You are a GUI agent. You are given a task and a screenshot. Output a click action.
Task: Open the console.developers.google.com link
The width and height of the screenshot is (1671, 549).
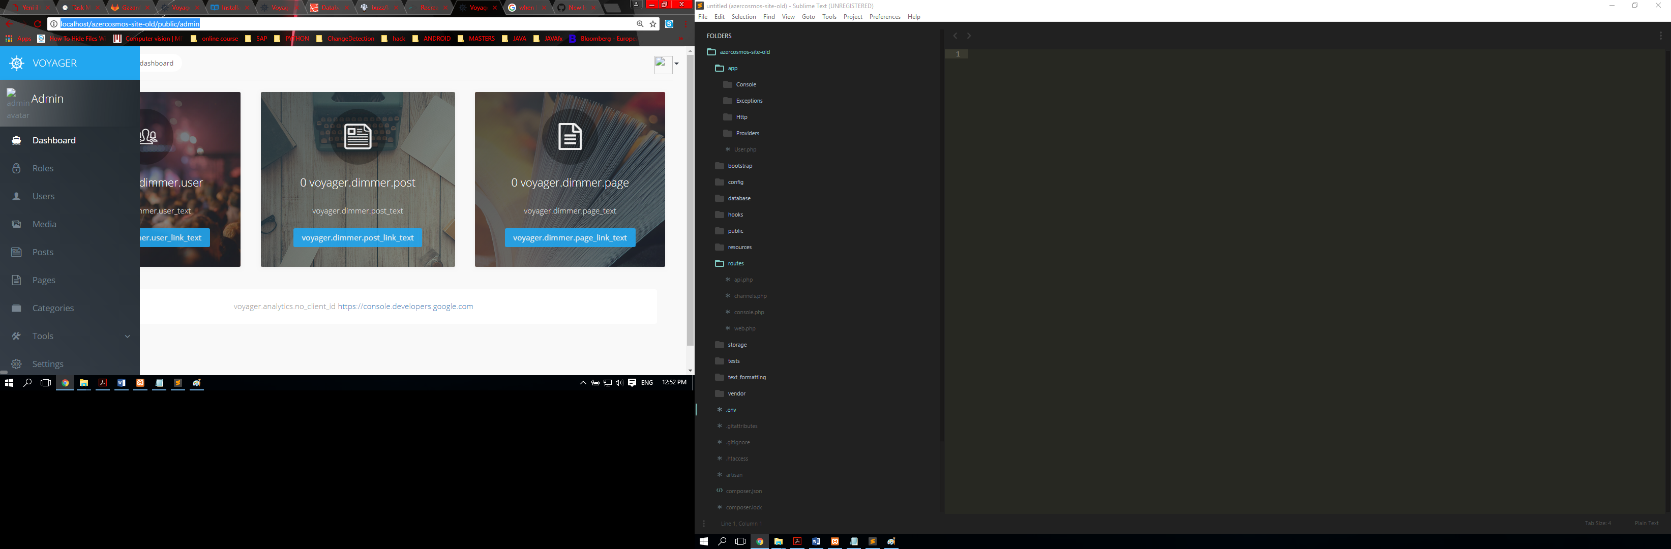pyautogui.click(x=405, y=307)
